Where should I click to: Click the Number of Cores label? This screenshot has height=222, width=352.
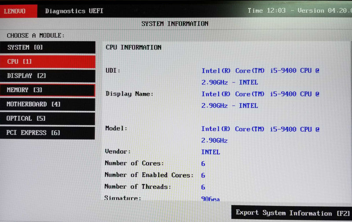[134, 163]
